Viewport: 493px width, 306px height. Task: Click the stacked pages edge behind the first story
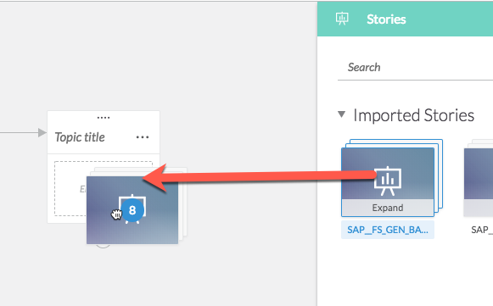[440, 175]
